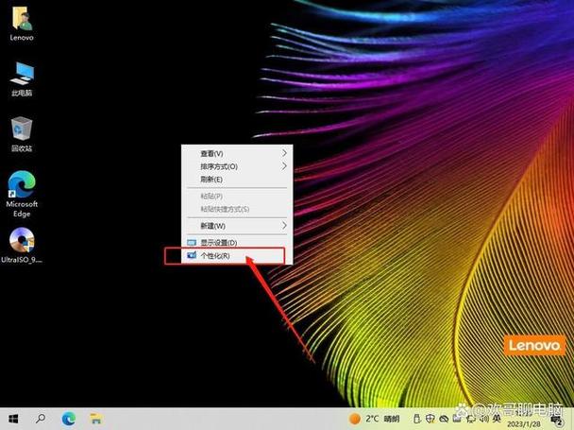Viewport: 574px width, 430px height.
Task: Open the Windows Start button
Action: 13,419
